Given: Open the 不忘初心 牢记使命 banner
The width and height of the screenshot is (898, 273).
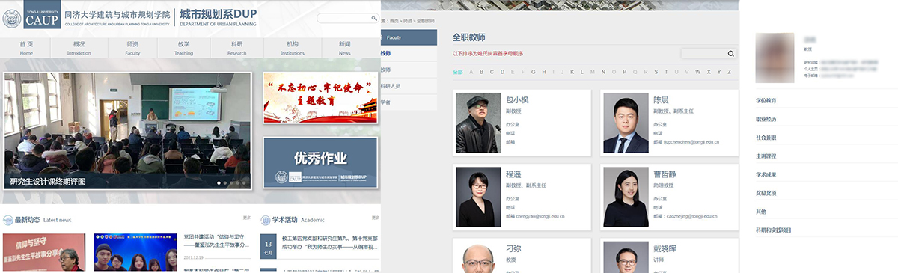Looking at the screenshot, I should coord(320,98).
